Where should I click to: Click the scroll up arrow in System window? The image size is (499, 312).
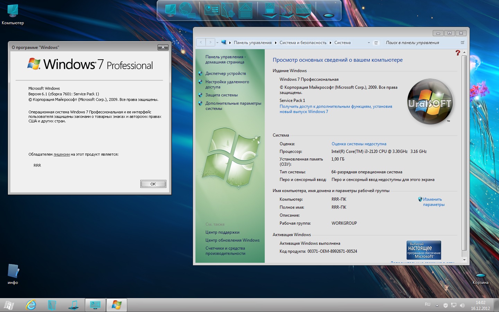coord(464,52)
